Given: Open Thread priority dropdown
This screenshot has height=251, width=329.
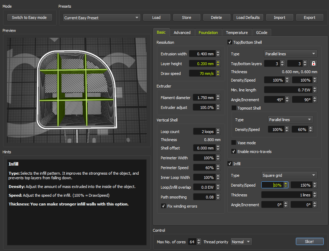Looking at the screenshot, I should point(241,242).
